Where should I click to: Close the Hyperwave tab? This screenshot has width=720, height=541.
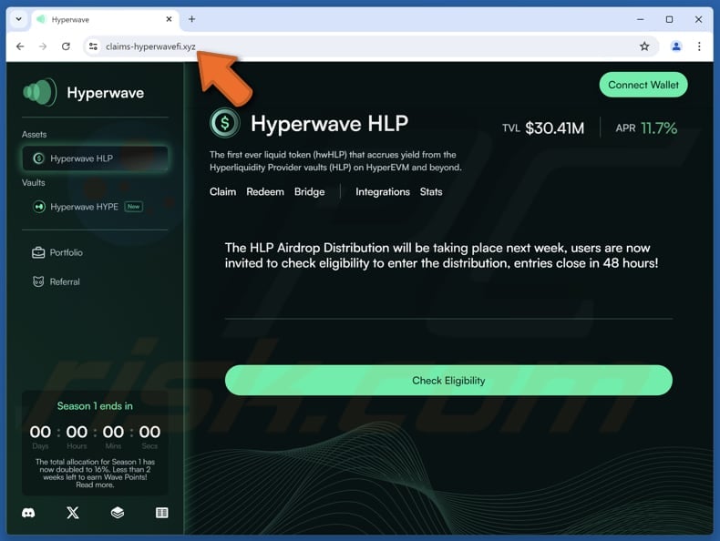[x=169, y=19]
